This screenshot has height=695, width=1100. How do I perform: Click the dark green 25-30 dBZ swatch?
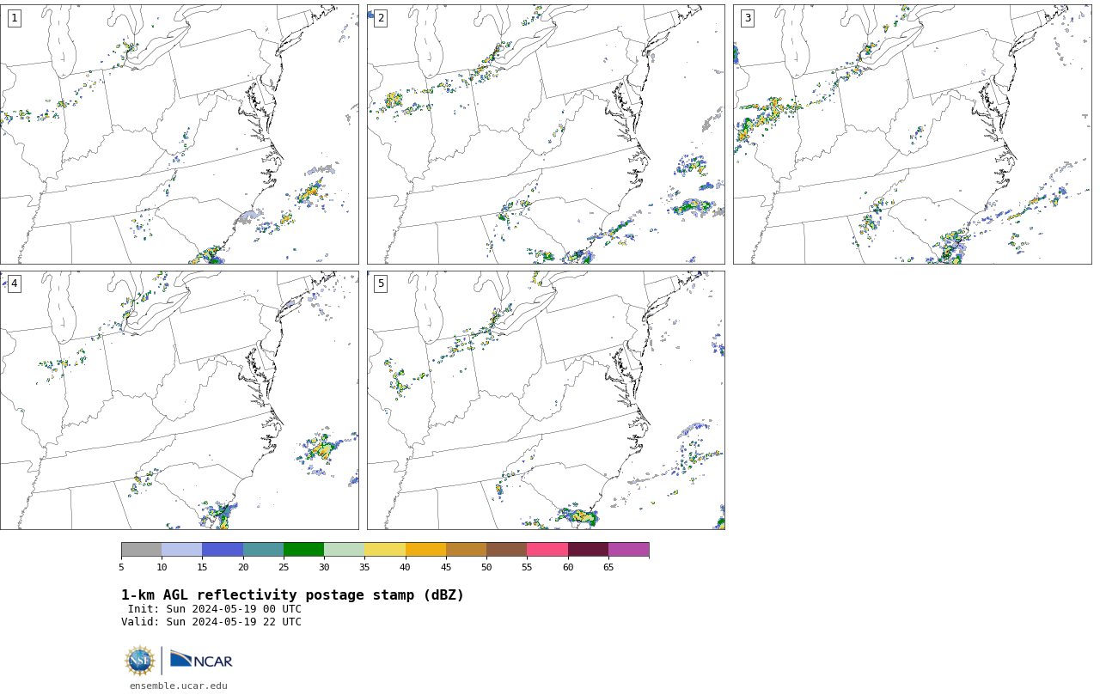tap(303, 550)
